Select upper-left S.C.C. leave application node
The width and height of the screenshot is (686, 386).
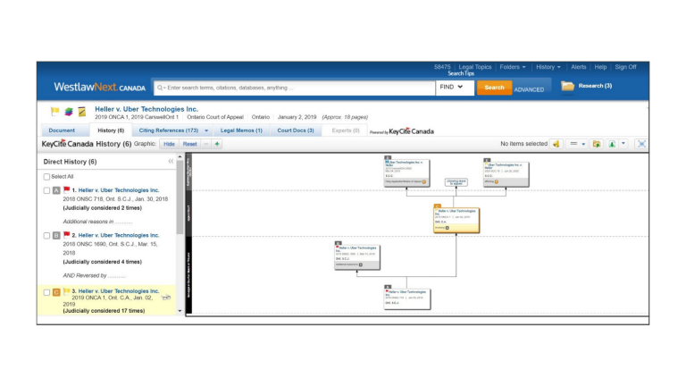point(406,172)
